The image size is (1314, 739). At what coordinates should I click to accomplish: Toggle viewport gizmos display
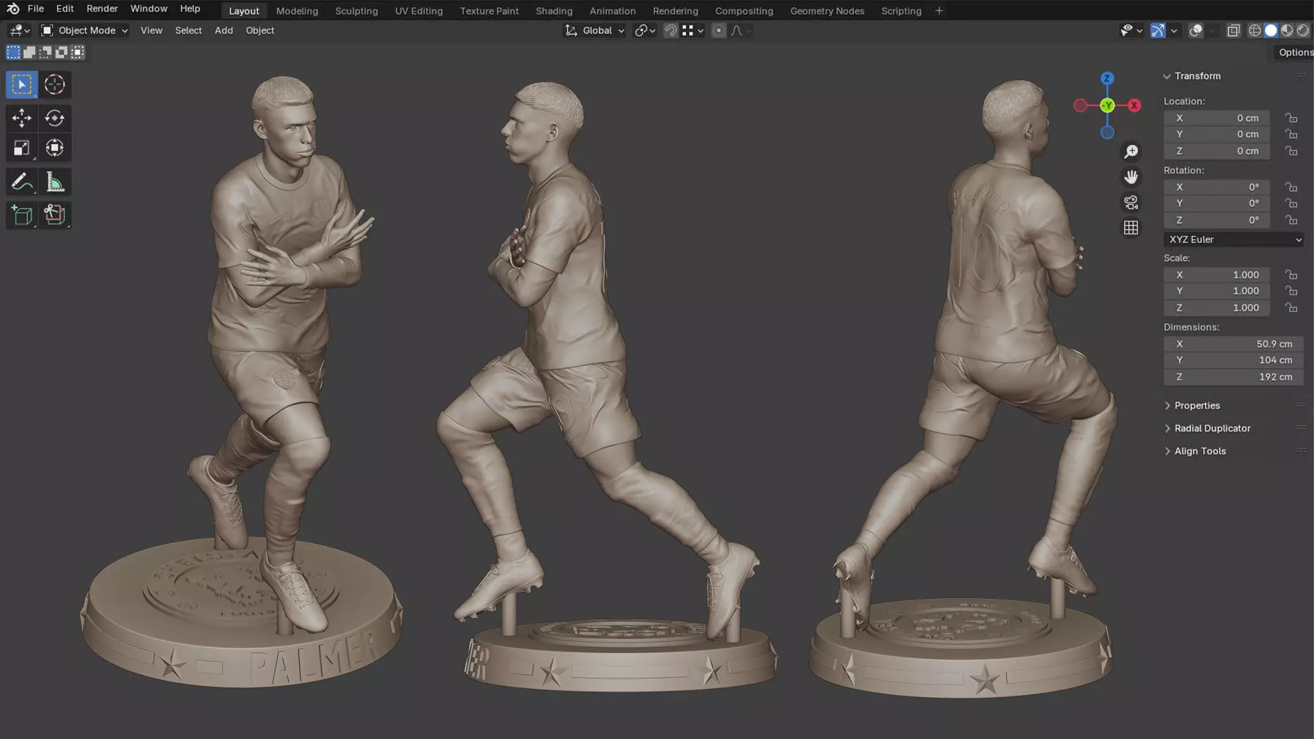(1158, 31)
